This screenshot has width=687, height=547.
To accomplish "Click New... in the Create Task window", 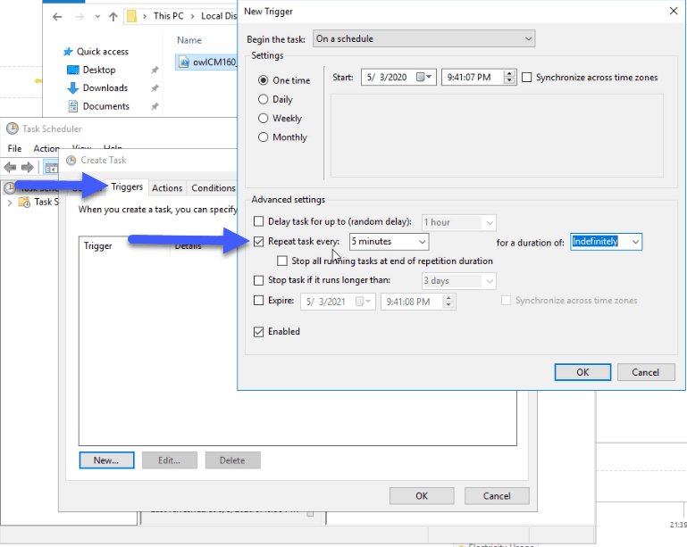I will click(106, 460).
